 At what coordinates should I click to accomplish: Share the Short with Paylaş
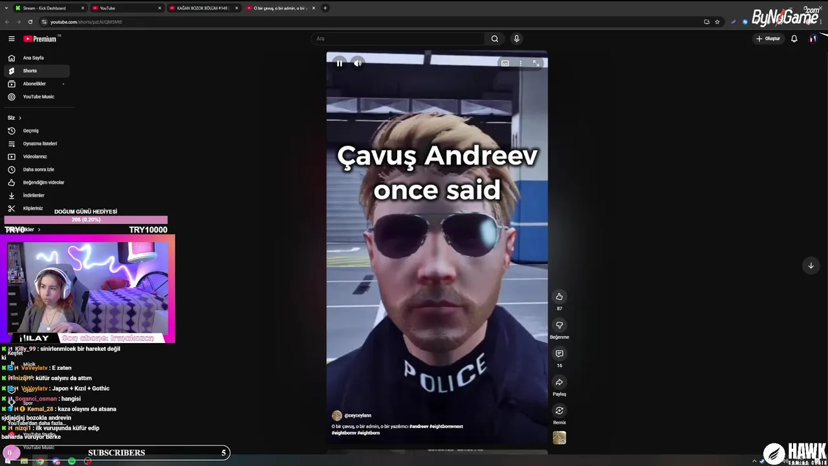pyautogui.click(x=560, y=382)
